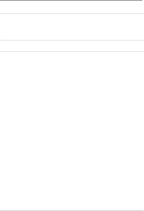The width and height of the screenshot is (144, 211).
Task: Click narrow blank section between second and third dividers
Action: click(x=72, y=46)
